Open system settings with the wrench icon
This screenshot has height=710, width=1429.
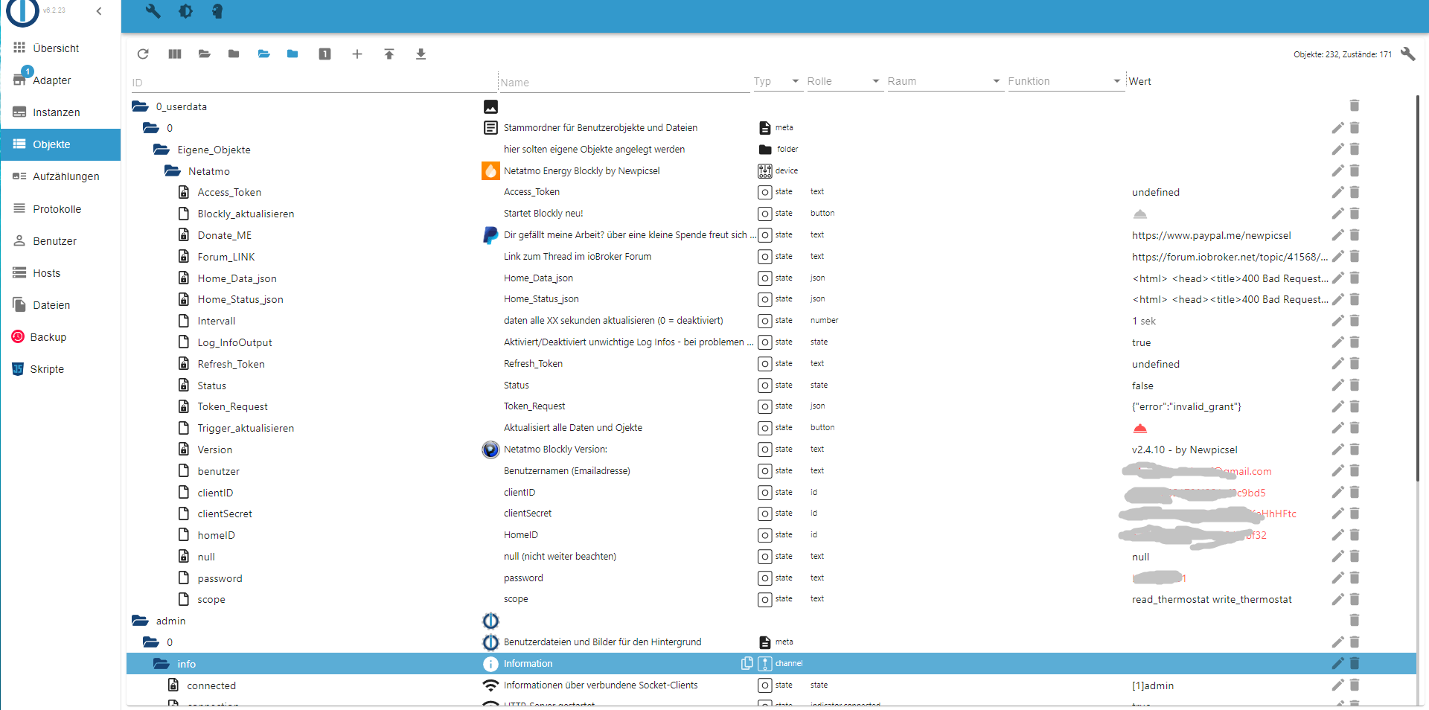click(153, 11)
